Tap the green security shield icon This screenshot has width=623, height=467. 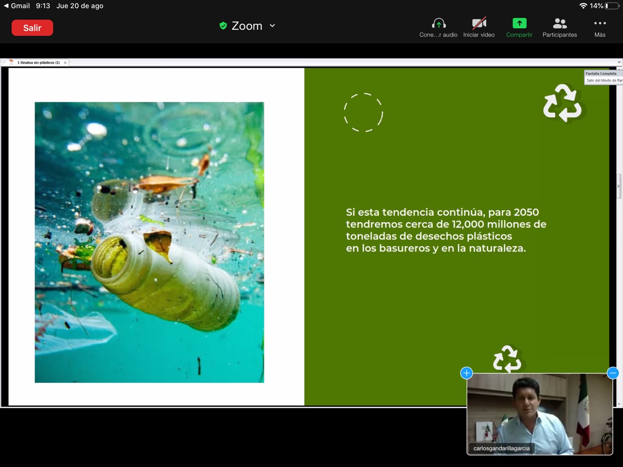click(x=223, y=26)
